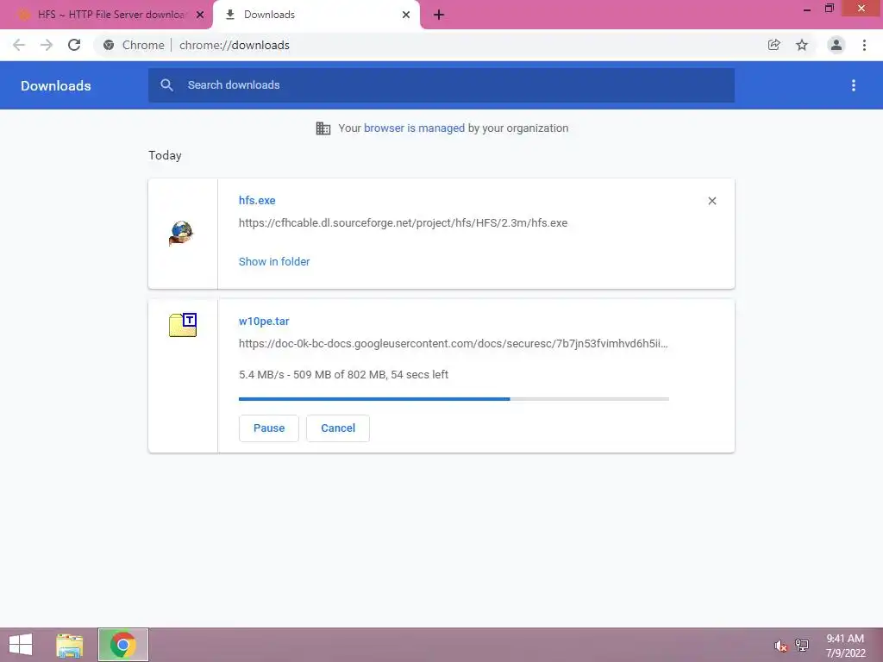Click the muted volume tray icon
Screen dimensions: 883x662
[x=780, y=646]
